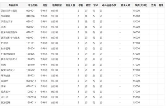Click the 学费(元/年) column header
The width and height of the screenshot is (168, 110).
click(x=141, y=5)
